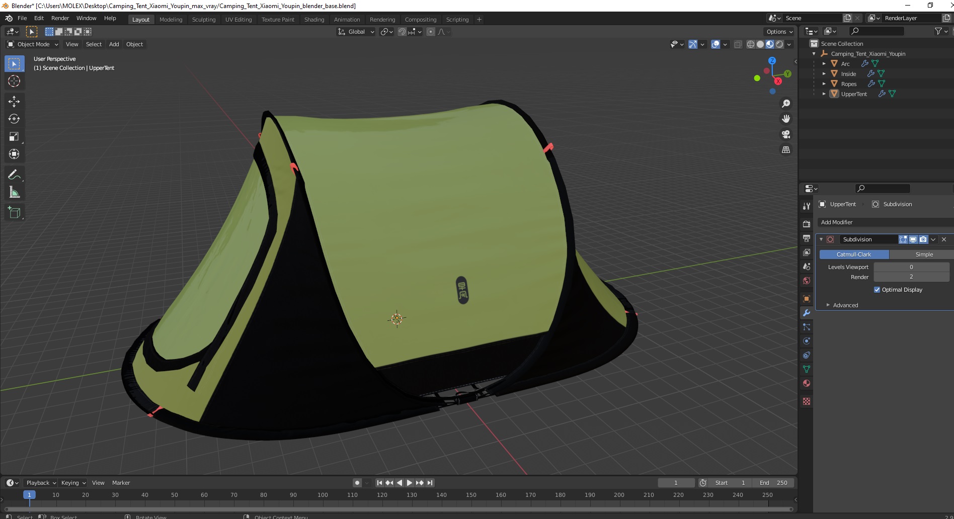Switch to the Modeling workspace tab
The height and width of the screenshot is (519, 954).
[x=171, y=20]
